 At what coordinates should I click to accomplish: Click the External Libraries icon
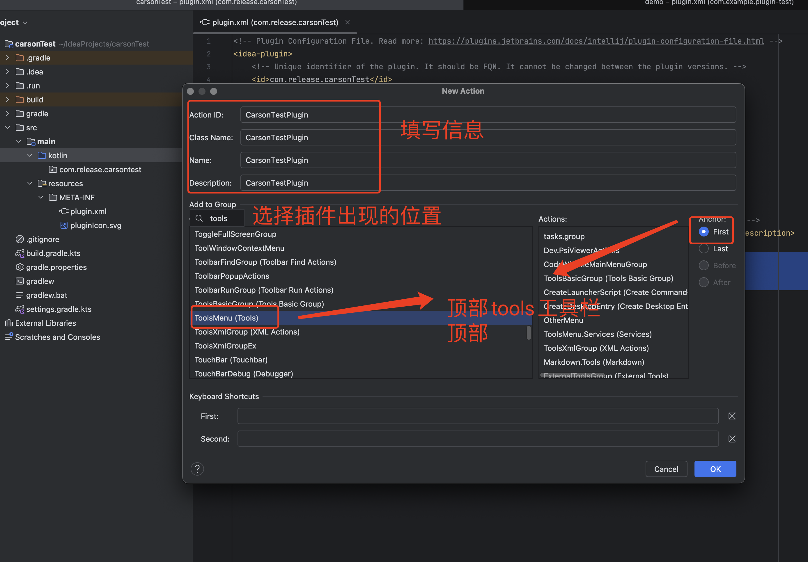click(9, 323)
